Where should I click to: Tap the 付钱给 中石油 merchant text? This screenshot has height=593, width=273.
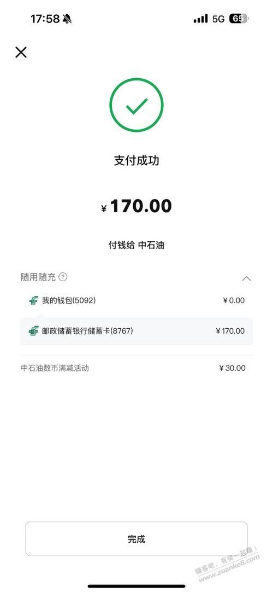point(136,245)
